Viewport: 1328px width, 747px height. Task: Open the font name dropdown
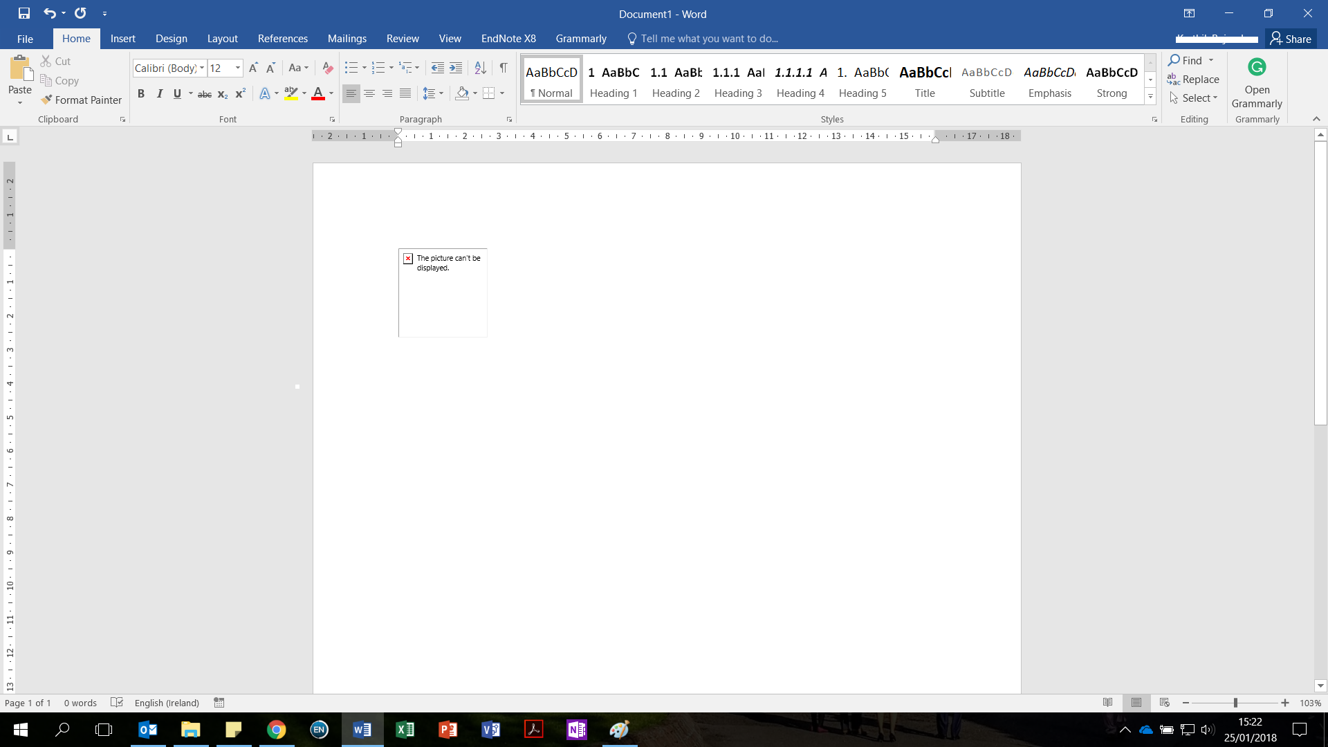pos(202,68)
